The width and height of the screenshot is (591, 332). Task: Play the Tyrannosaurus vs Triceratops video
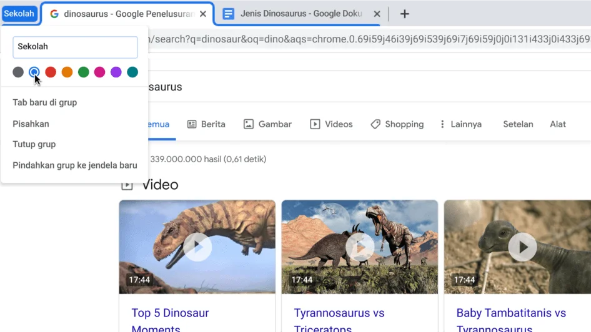click(360, 247)
